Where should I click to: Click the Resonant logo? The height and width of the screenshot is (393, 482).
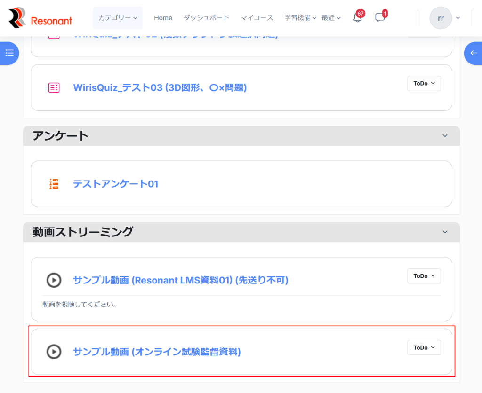(40, 18)
